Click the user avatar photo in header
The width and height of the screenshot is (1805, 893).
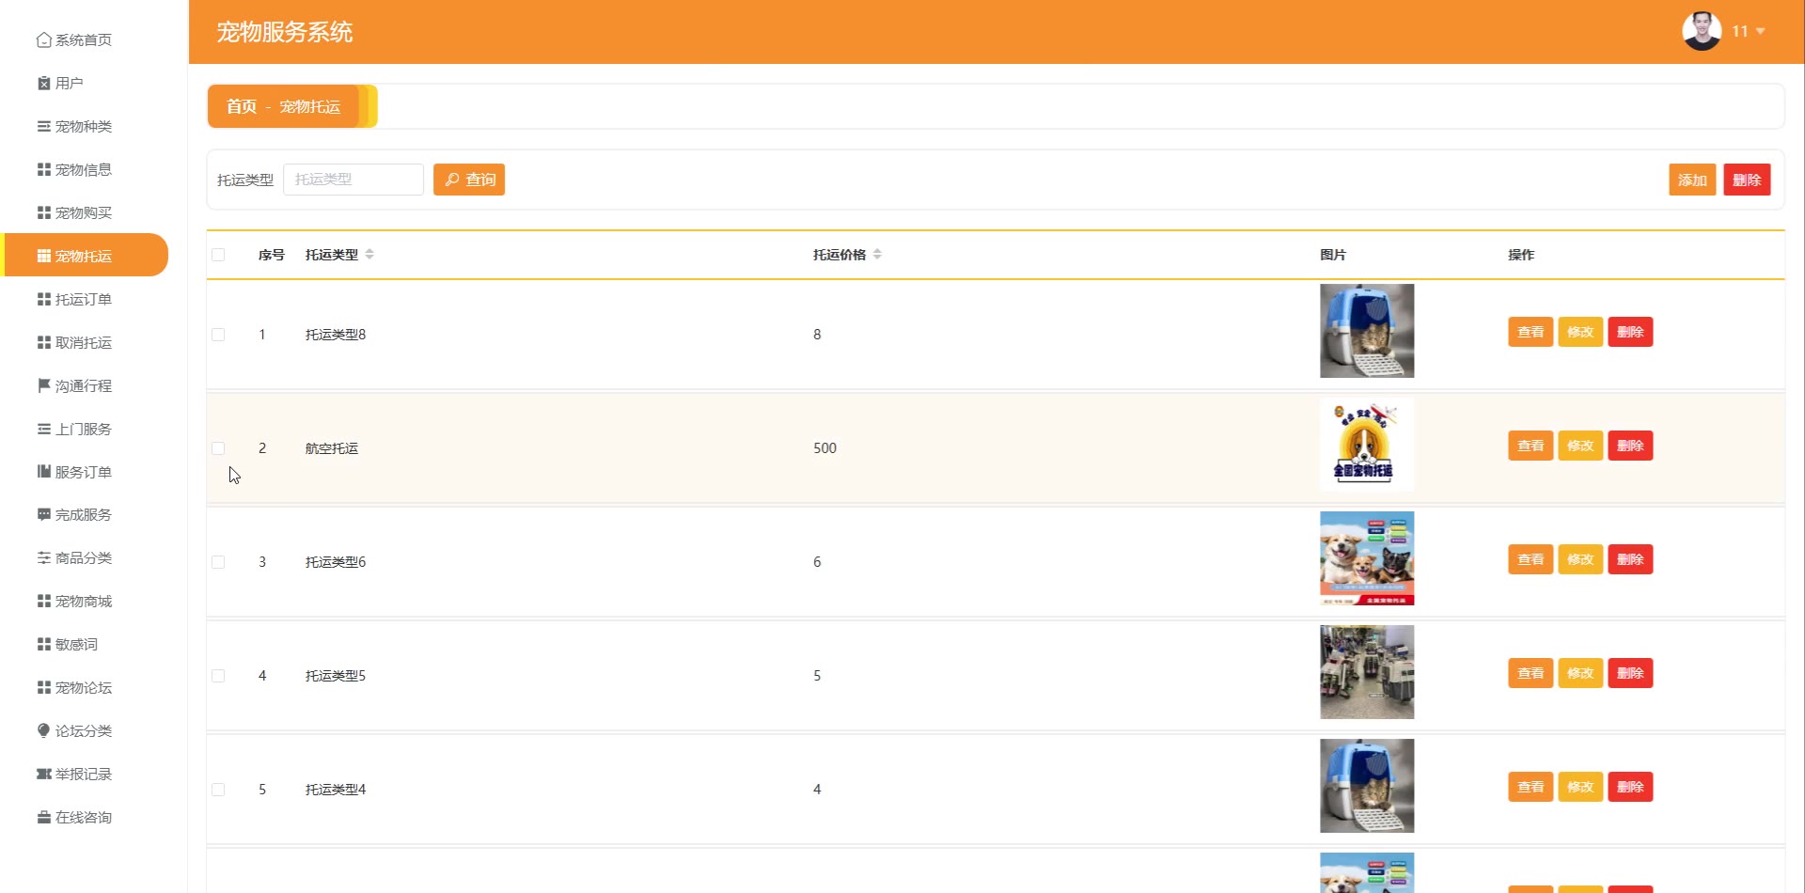[x=1702, y=31]
